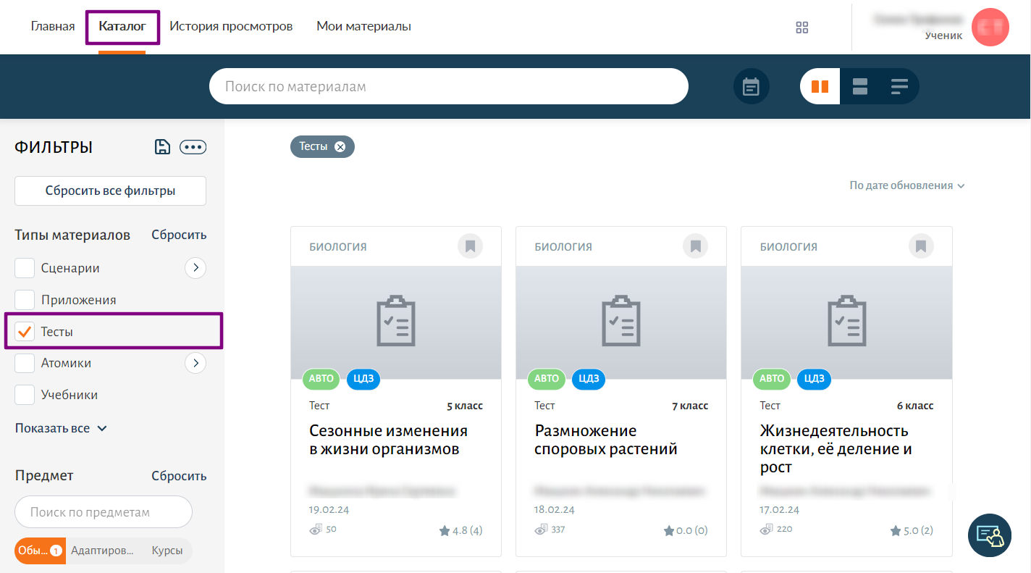Click the АВТО badge on Сезонные изменения card
This screenshot has height=573, width=1031.
321,378
